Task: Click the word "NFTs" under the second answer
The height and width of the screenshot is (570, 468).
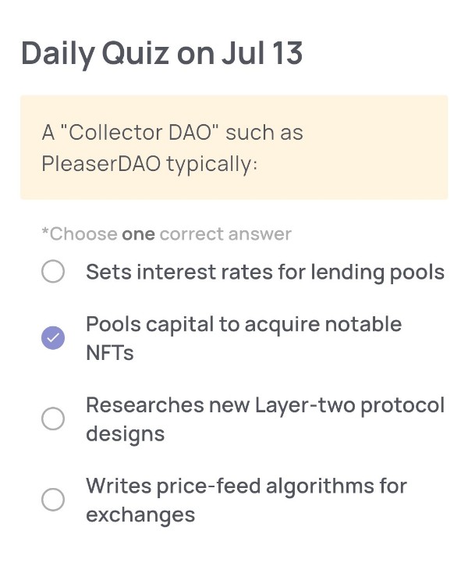Action: pyautogui.click(x=110, y=353)
